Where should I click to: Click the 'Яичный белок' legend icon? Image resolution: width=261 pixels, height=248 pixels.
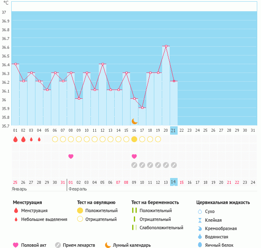tap(200, 245)
